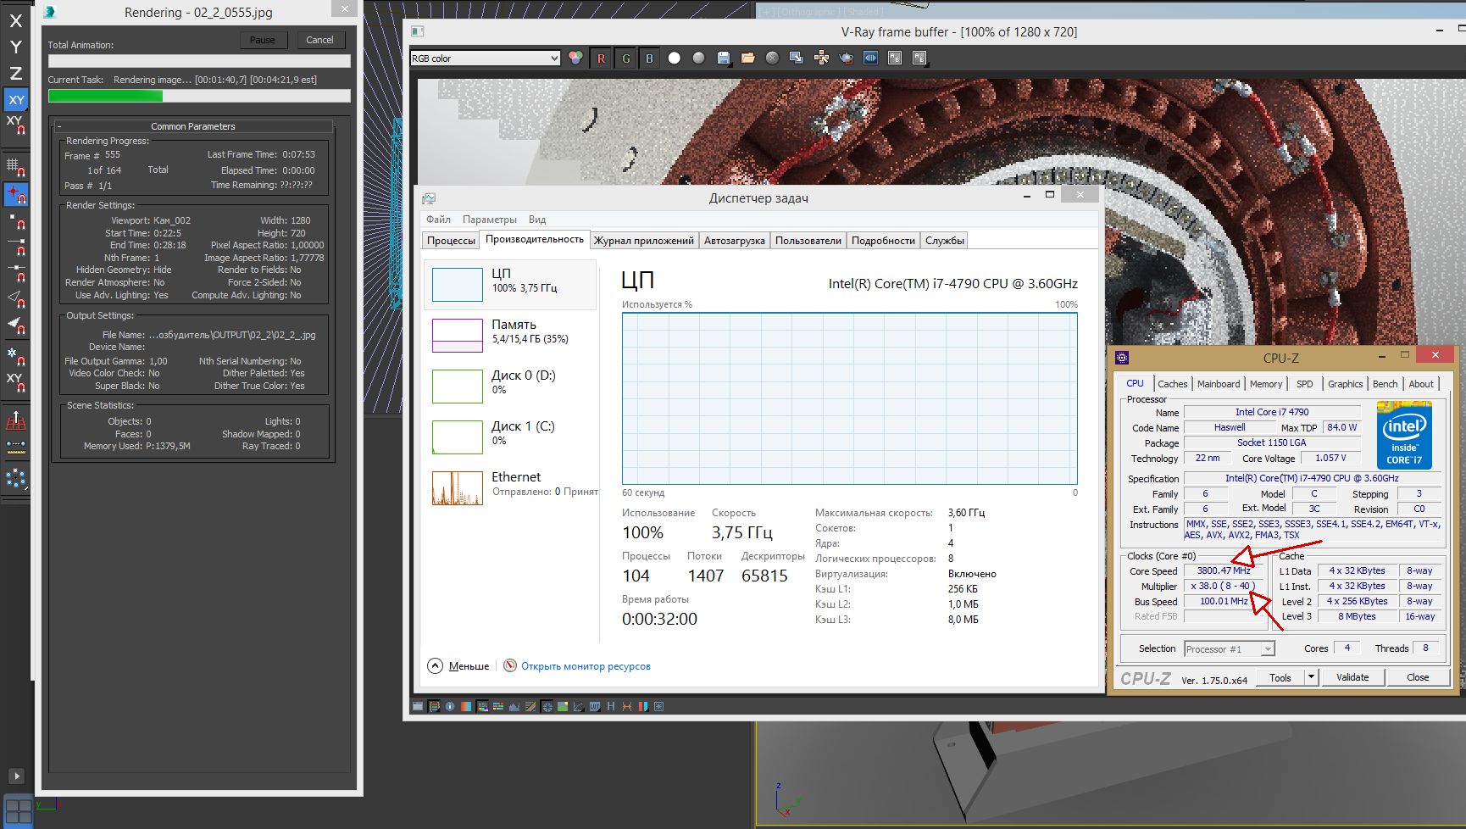The width and height of the screenshot is (1466, 829).
Task: Expand the CPU-Z Tools dropdown arrow
Action: tap(1311, 677)
